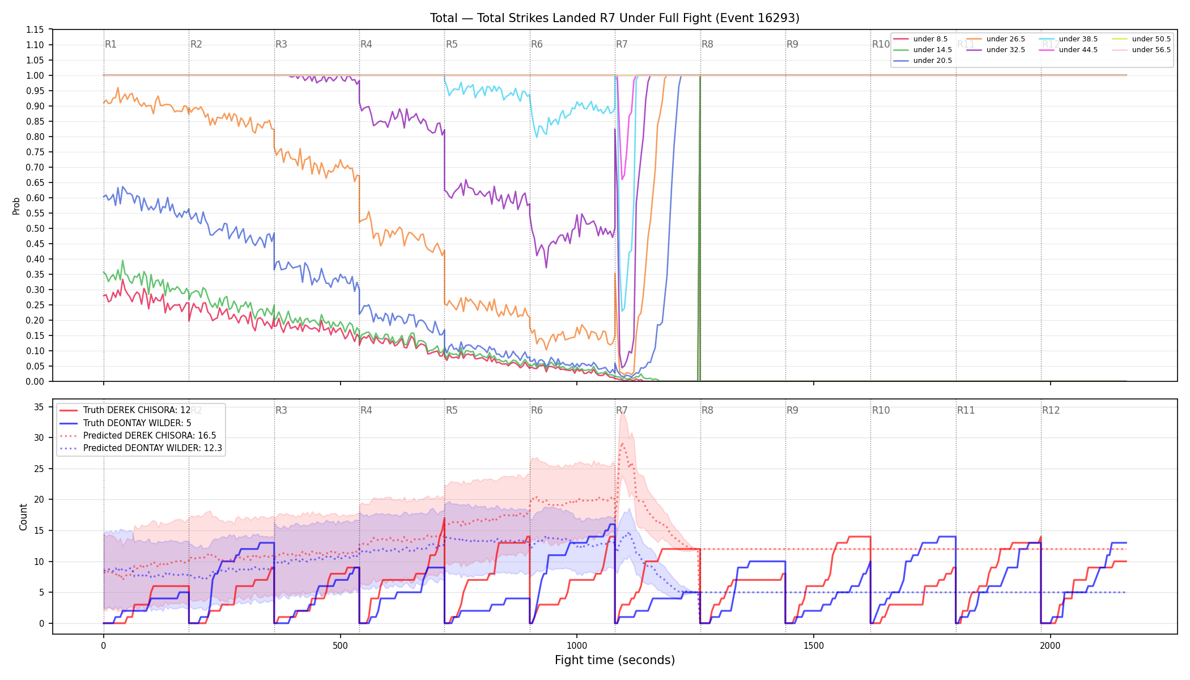Click the cyan 'under 38.5' legend line sample
Viewport: 1190px width, 680px height.
(1047, 39)
